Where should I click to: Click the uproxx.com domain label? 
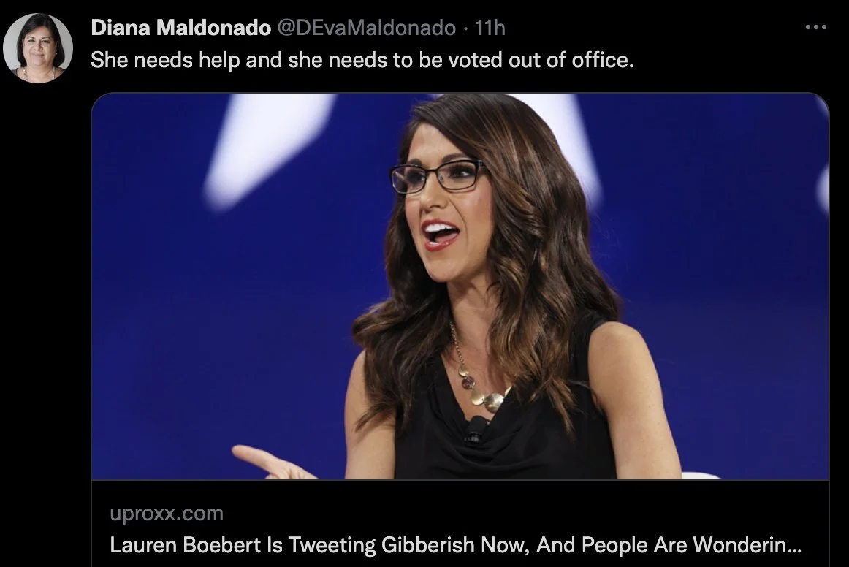click(167, 514)
